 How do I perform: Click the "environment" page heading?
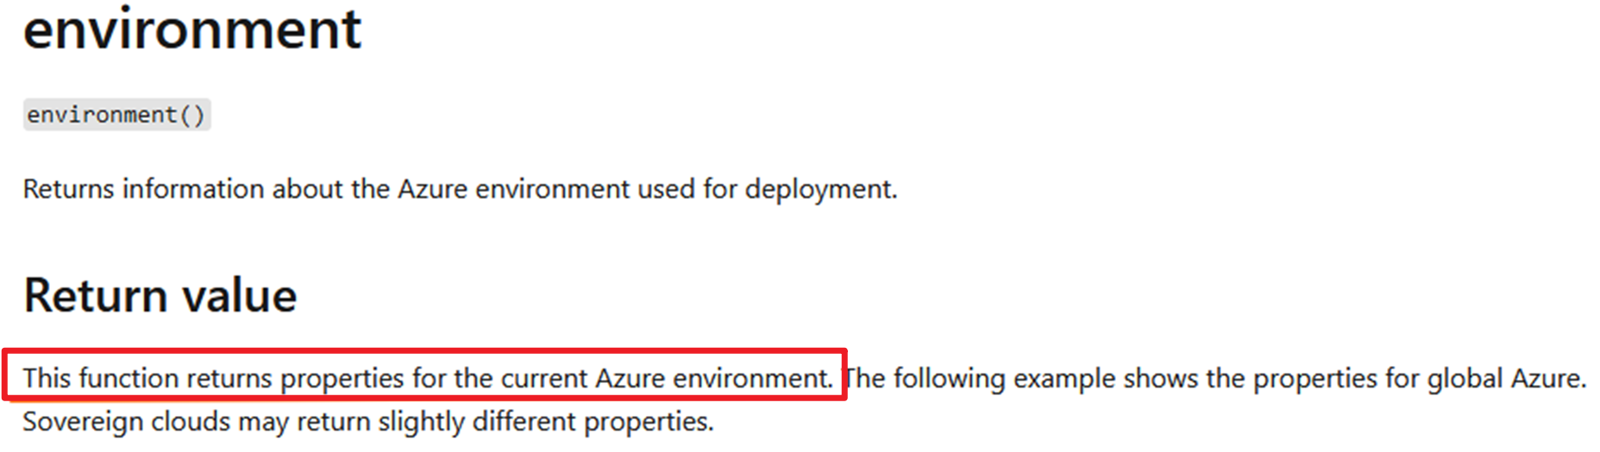(191, 30)
